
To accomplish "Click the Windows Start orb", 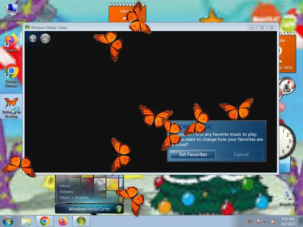I will click(8, 221).
